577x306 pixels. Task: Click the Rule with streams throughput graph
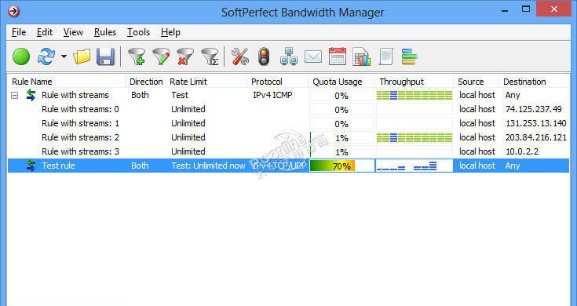pyautogui.click(x=414, y=96)
